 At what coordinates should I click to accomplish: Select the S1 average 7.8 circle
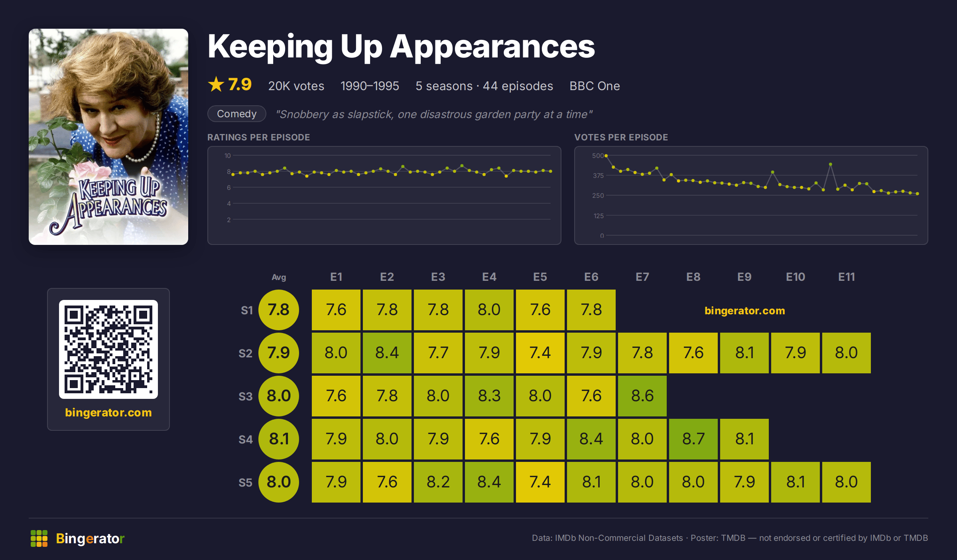279,310
